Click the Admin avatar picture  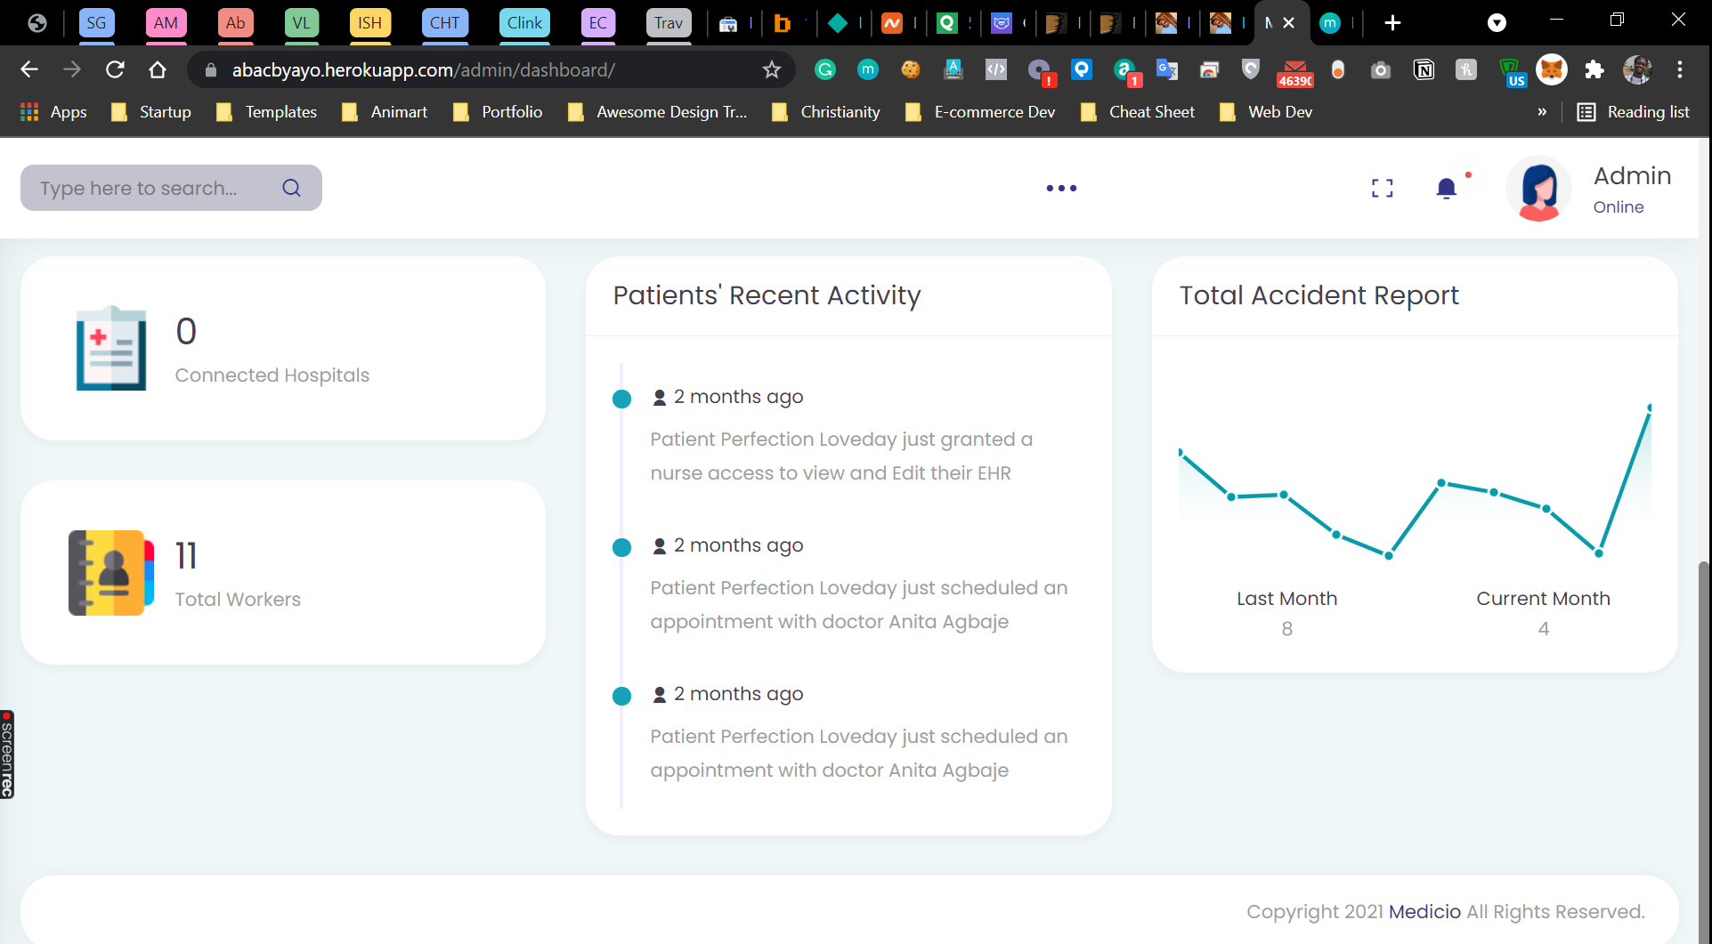(x=1538, y=189)
